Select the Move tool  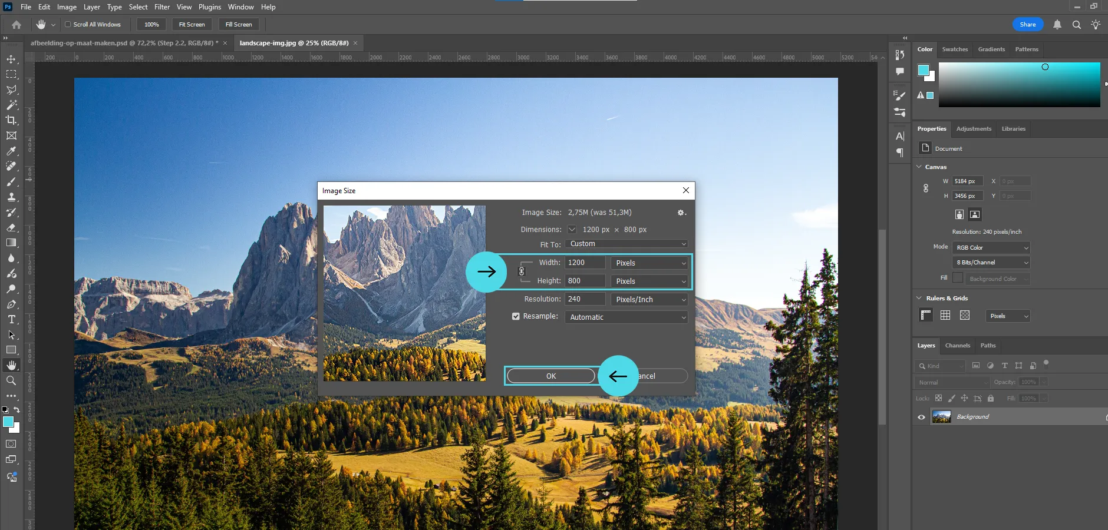[11, 59]
